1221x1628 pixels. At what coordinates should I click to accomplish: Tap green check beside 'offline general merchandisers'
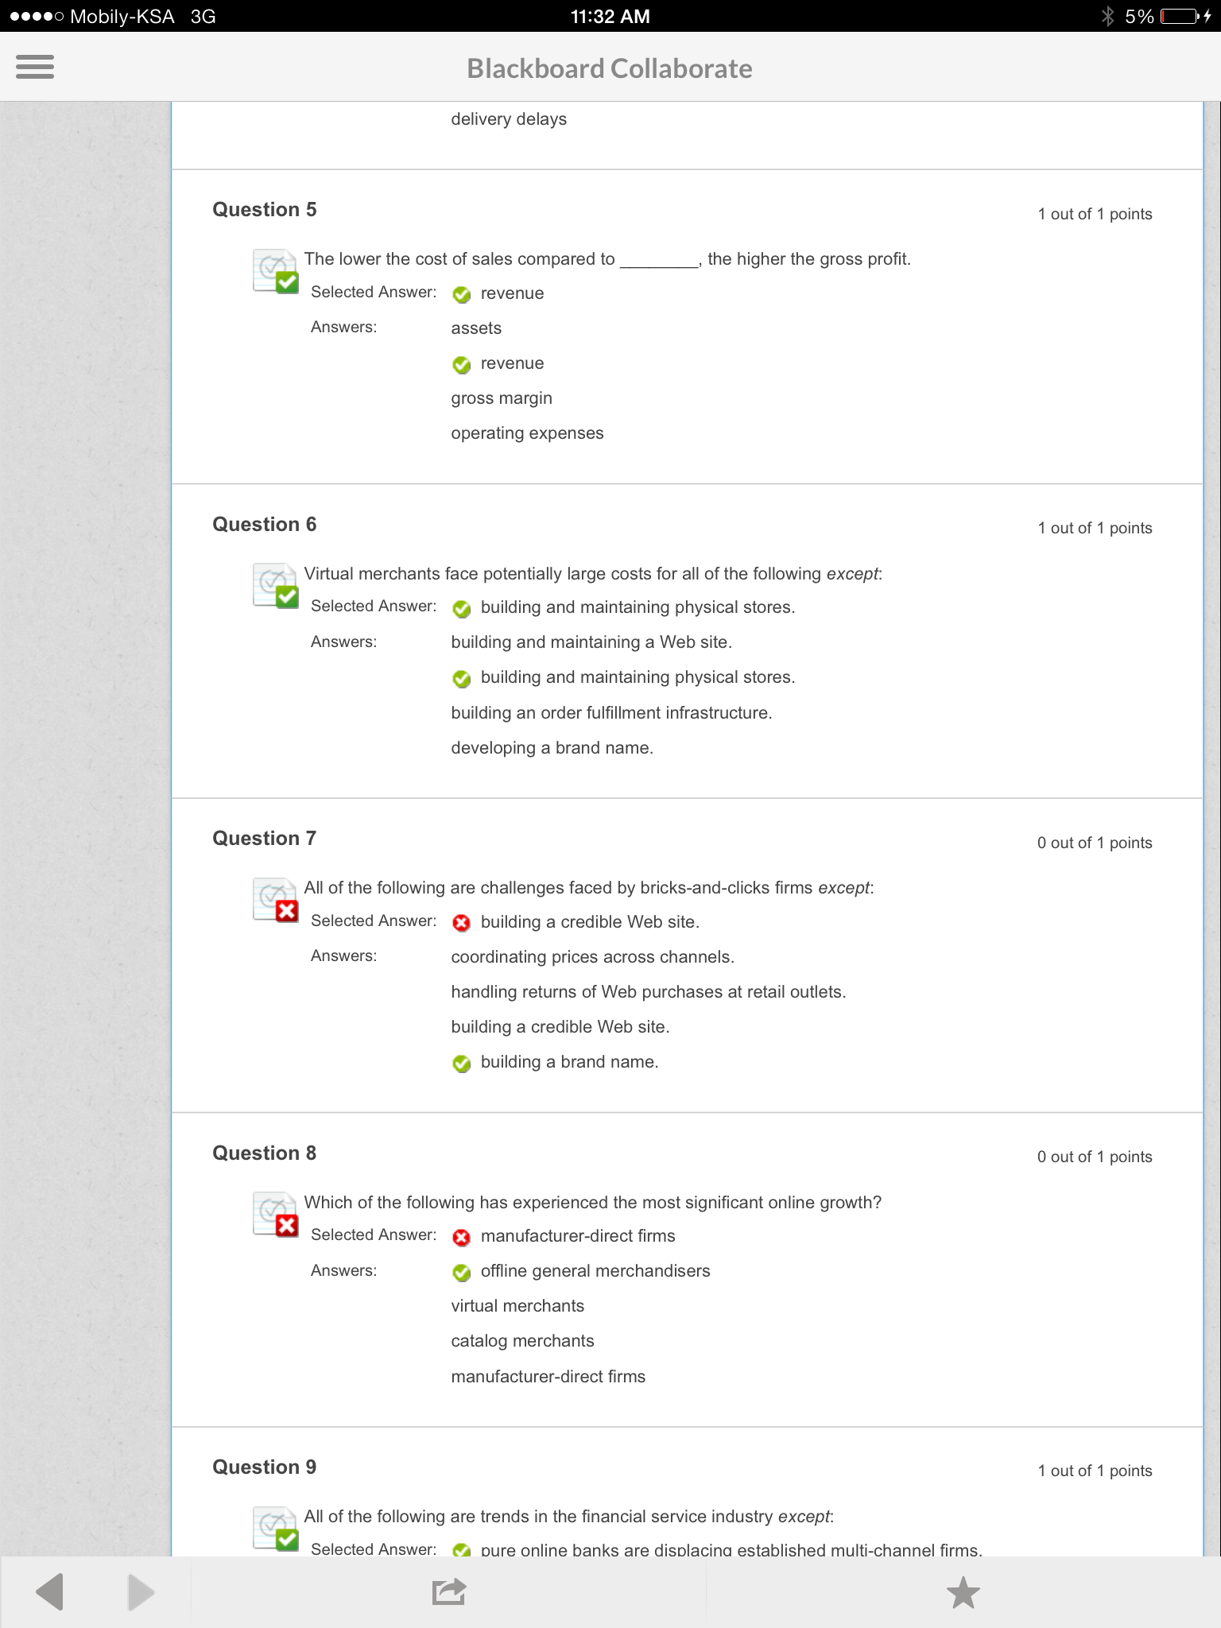[x=462, y=1272]
